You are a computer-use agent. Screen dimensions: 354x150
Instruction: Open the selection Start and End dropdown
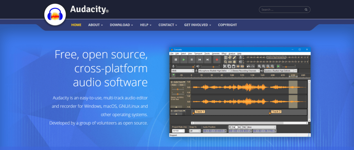coord(252,127)
